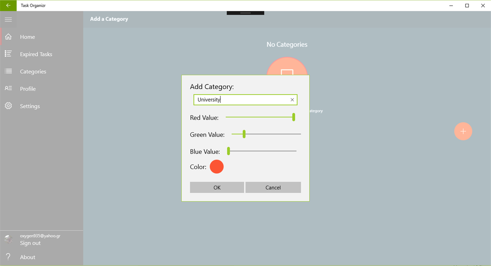The image size is (491, 266).
Task: Click the green back arrow
Action: [x=8, y=5]
